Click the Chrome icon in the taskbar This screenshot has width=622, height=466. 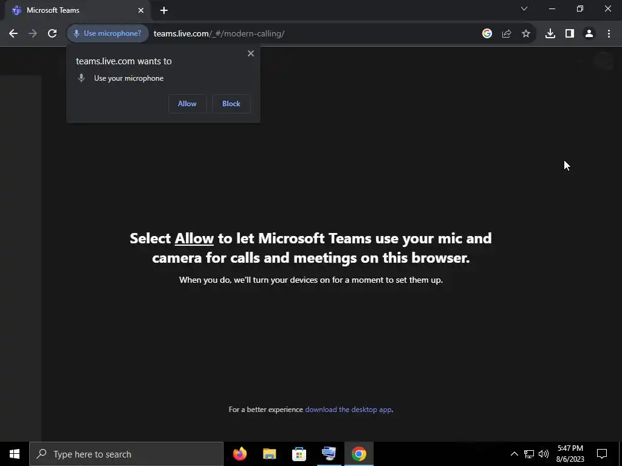pos(358,454)
